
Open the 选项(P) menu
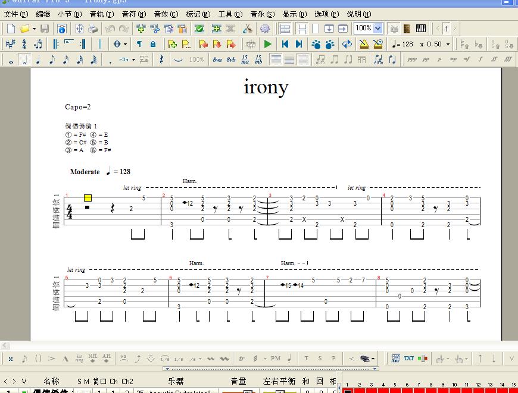click(327, 14)
